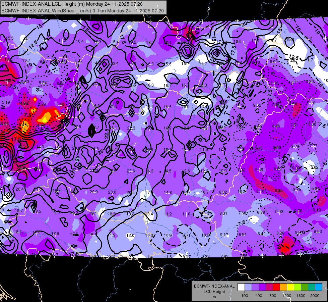
Task: Click the grid value 8.97
Action: point(187,256)
